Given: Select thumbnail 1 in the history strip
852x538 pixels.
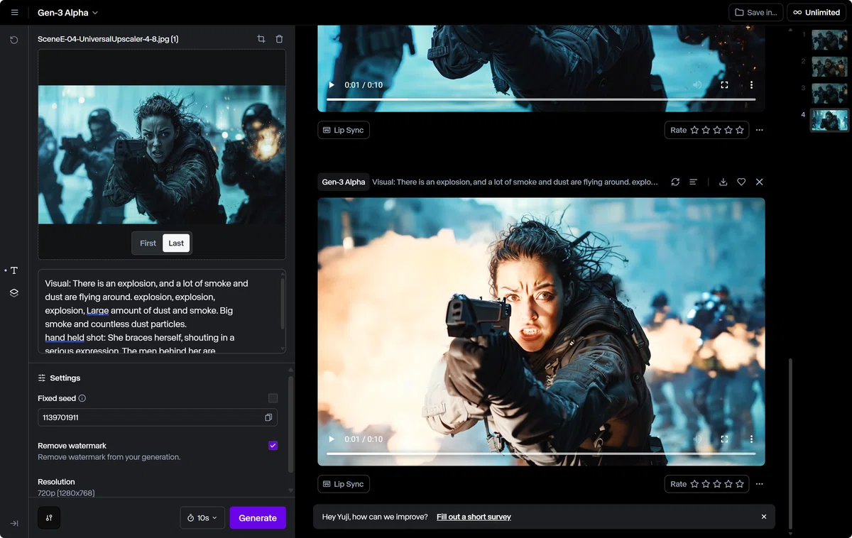Looking at the screenshot, I should click(x=829, y=40).
